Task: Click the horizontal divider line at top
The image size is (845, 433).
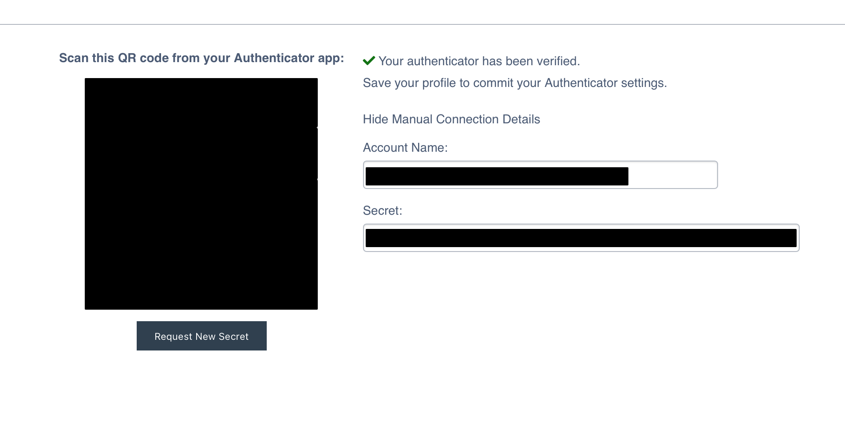Action: pyautogui.click(x=422, y=24)
